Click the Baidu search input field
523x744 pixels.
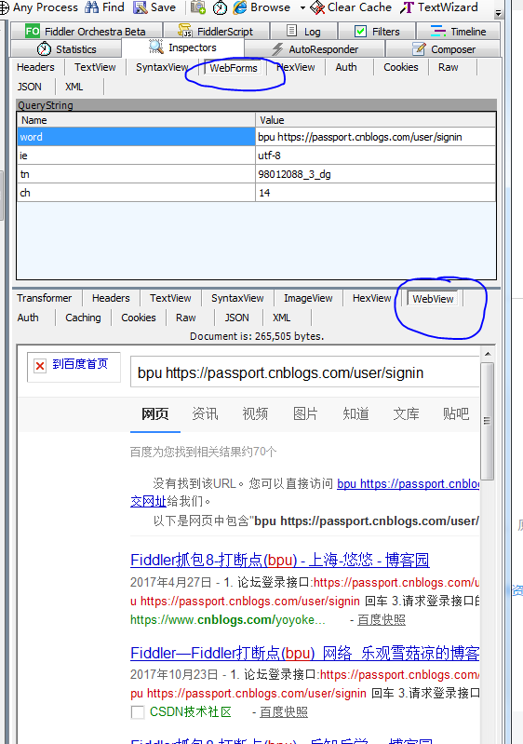[305, 372]
